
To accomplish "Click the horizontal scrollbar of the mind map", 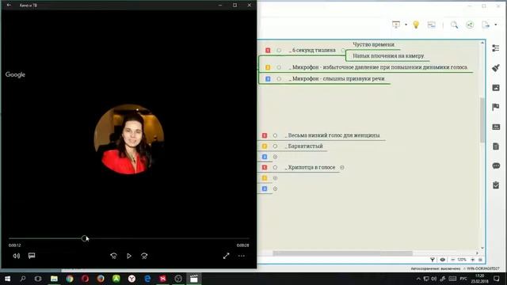I will click(343, 253).
